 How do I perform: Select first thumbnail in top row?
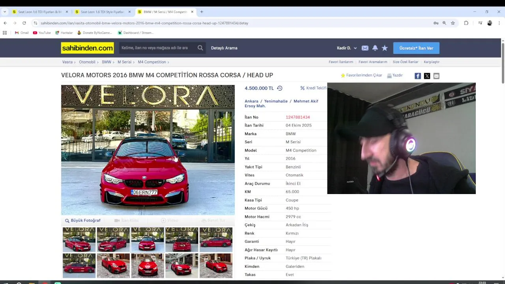click(x=79, y=239)
